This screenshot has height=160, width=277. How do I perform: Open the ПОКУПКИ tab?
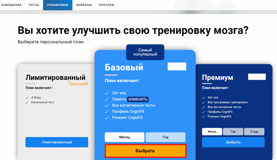[x=106, y=5]
